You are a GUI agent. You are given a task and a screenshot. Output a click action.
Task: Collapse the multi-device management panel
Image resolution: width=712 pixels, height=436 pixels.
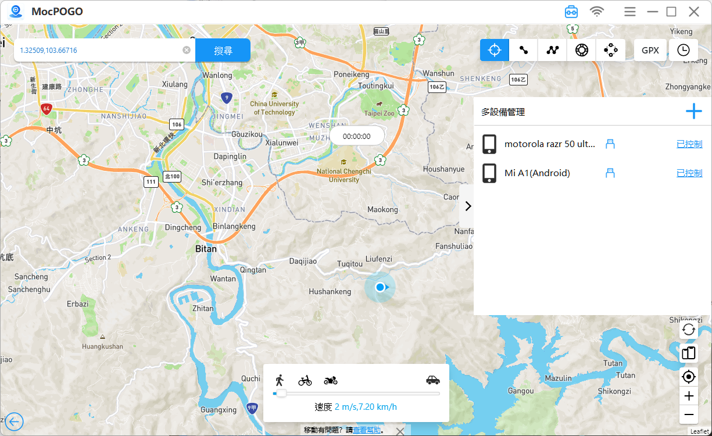coord(468,206)
